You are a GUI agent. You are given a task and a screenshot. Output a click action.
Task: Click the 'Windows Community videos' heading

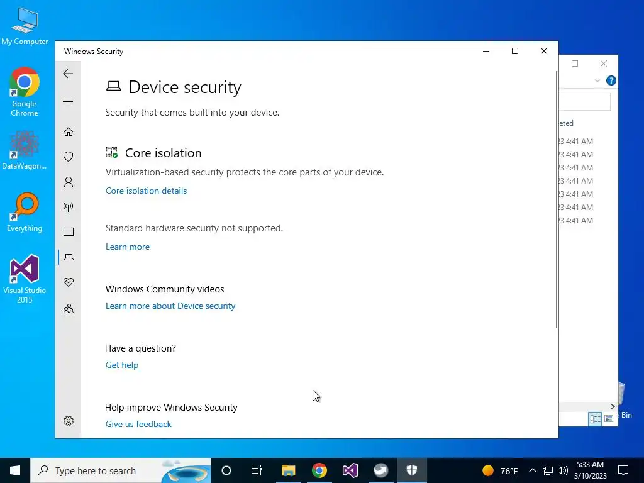165,289
